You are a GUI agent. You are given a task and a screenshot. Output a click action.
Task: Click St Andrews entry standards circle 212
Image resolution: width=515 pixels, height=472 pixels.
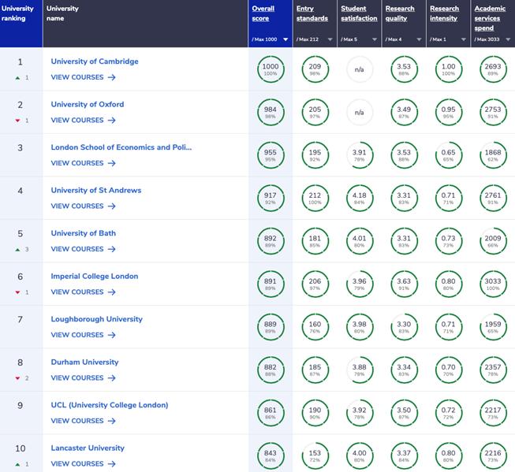tap(315, 198)
